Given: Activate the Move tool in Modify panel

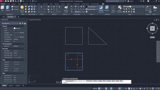Looking at the screenshot, I should click(x=54, y=7).
